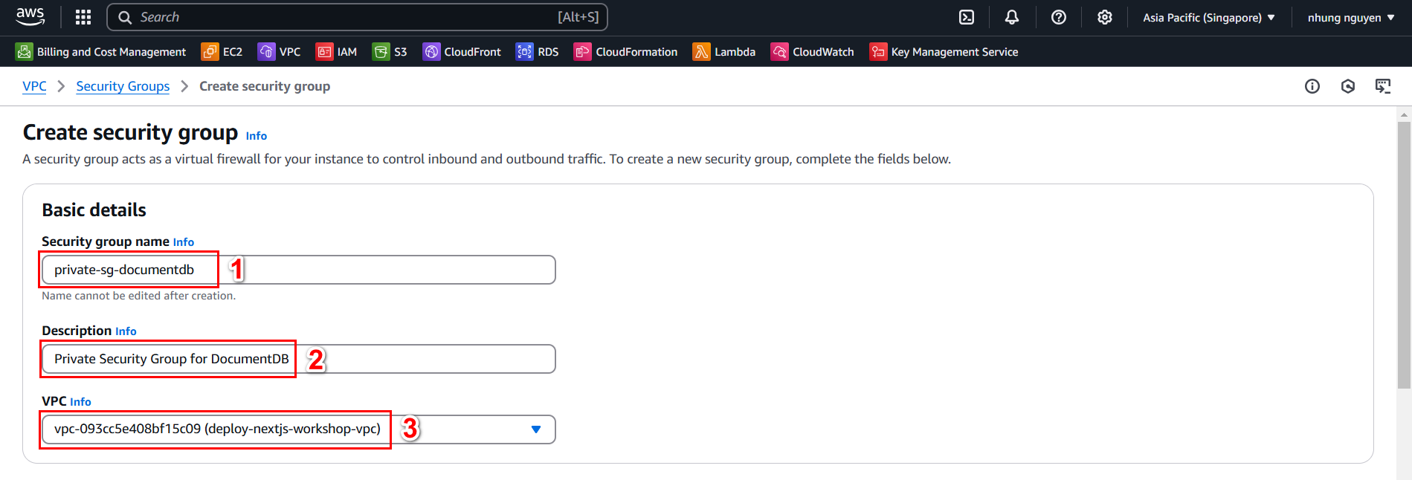The height and width of the screenshot is (480, 1412).
Task: Go to Security Groups breadcrumb link
Action: (x=123, y=86)
